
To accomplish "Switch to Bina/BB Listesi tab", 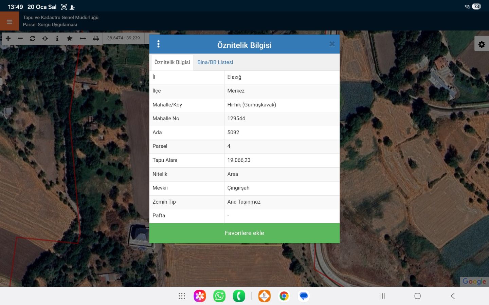I will click(x=215, y=62).
